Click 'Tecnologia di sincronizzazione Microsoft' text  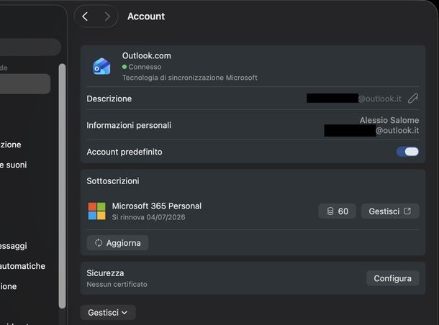tap(189, 78)
